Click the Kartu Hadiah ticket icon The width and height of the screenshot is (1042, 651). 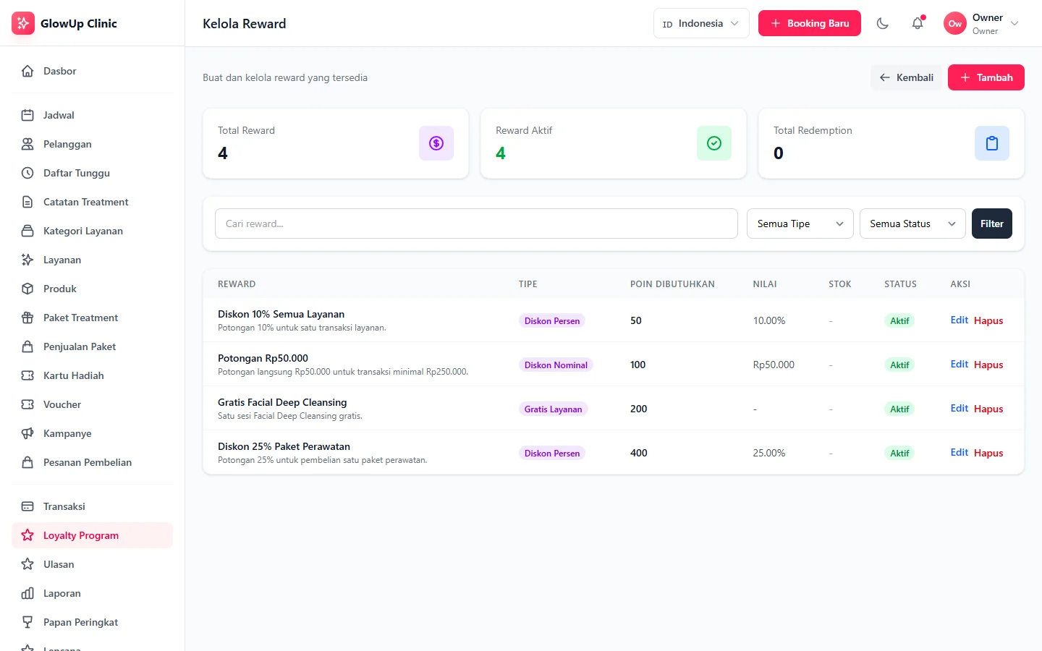(x=27, y=375)
